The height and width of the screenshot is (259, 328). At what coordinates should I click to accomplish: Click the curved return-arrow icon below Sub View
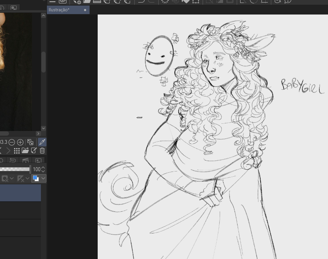point(12,160)
